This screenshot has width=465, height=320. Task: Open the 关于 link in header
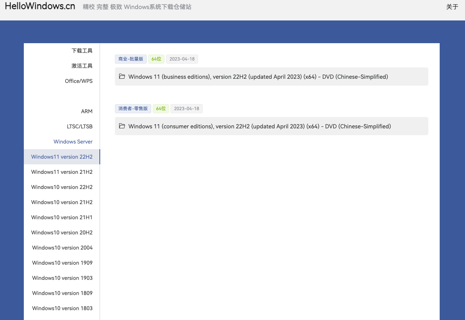point(452,7)
